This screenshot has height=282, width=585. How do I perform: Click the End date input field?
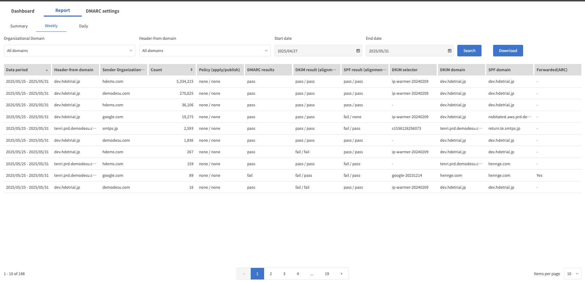click(x=410, y=51)
